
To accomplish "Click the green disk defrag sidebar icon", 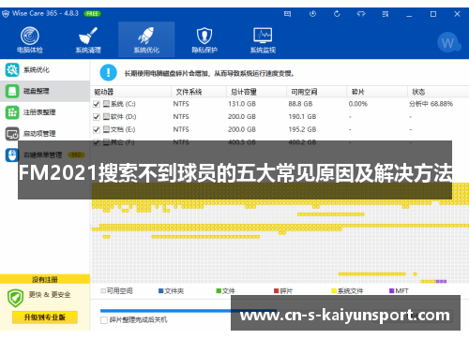I will [12, 91].
